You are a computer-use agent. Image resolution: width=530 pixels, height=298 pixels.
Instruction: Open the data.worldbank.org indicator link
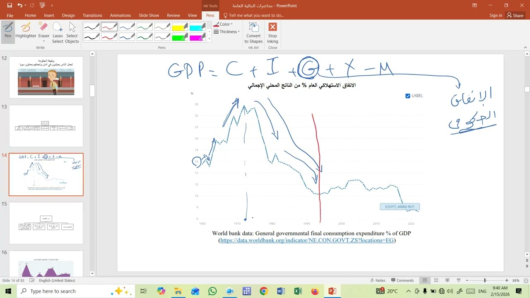pos(307,240)
